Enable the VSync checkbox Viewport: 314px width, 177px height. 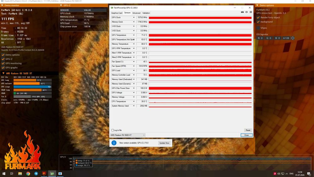258,28
